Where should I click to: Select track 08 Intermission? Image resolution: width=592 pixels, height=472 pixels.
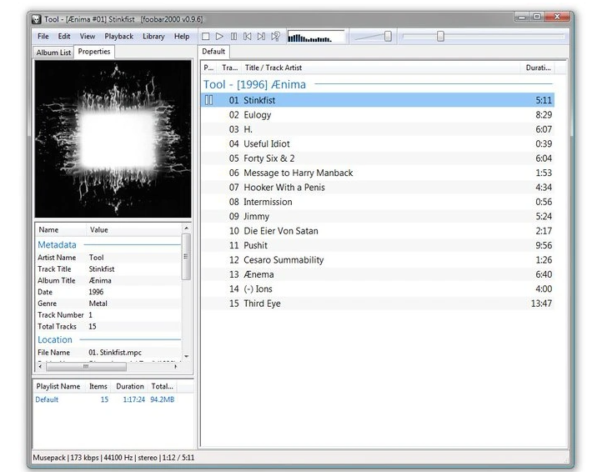coord(378,202)
